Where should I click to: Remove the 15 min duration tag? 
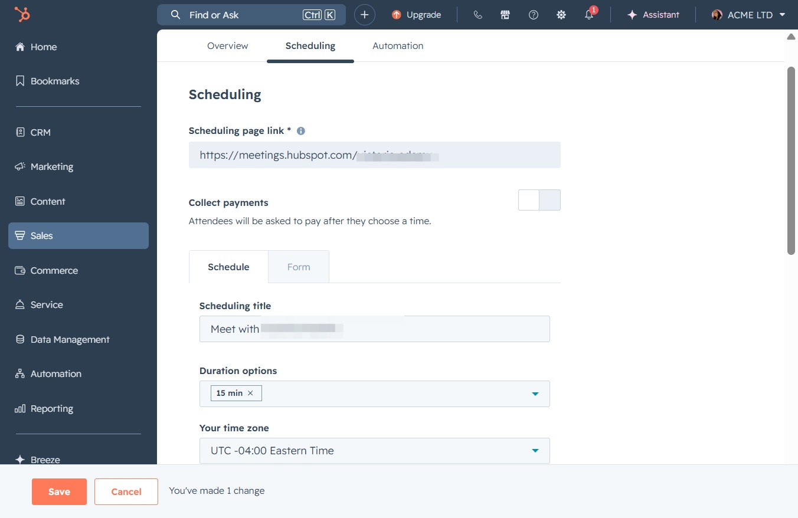tap(250, 393)
